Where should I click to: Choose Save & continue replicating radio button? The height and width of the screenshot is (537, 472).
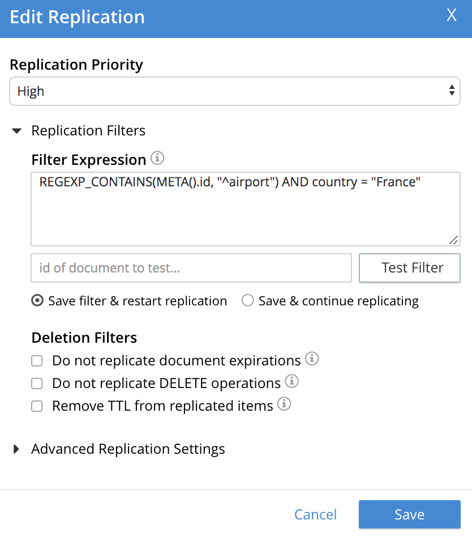tap(247, 301)
